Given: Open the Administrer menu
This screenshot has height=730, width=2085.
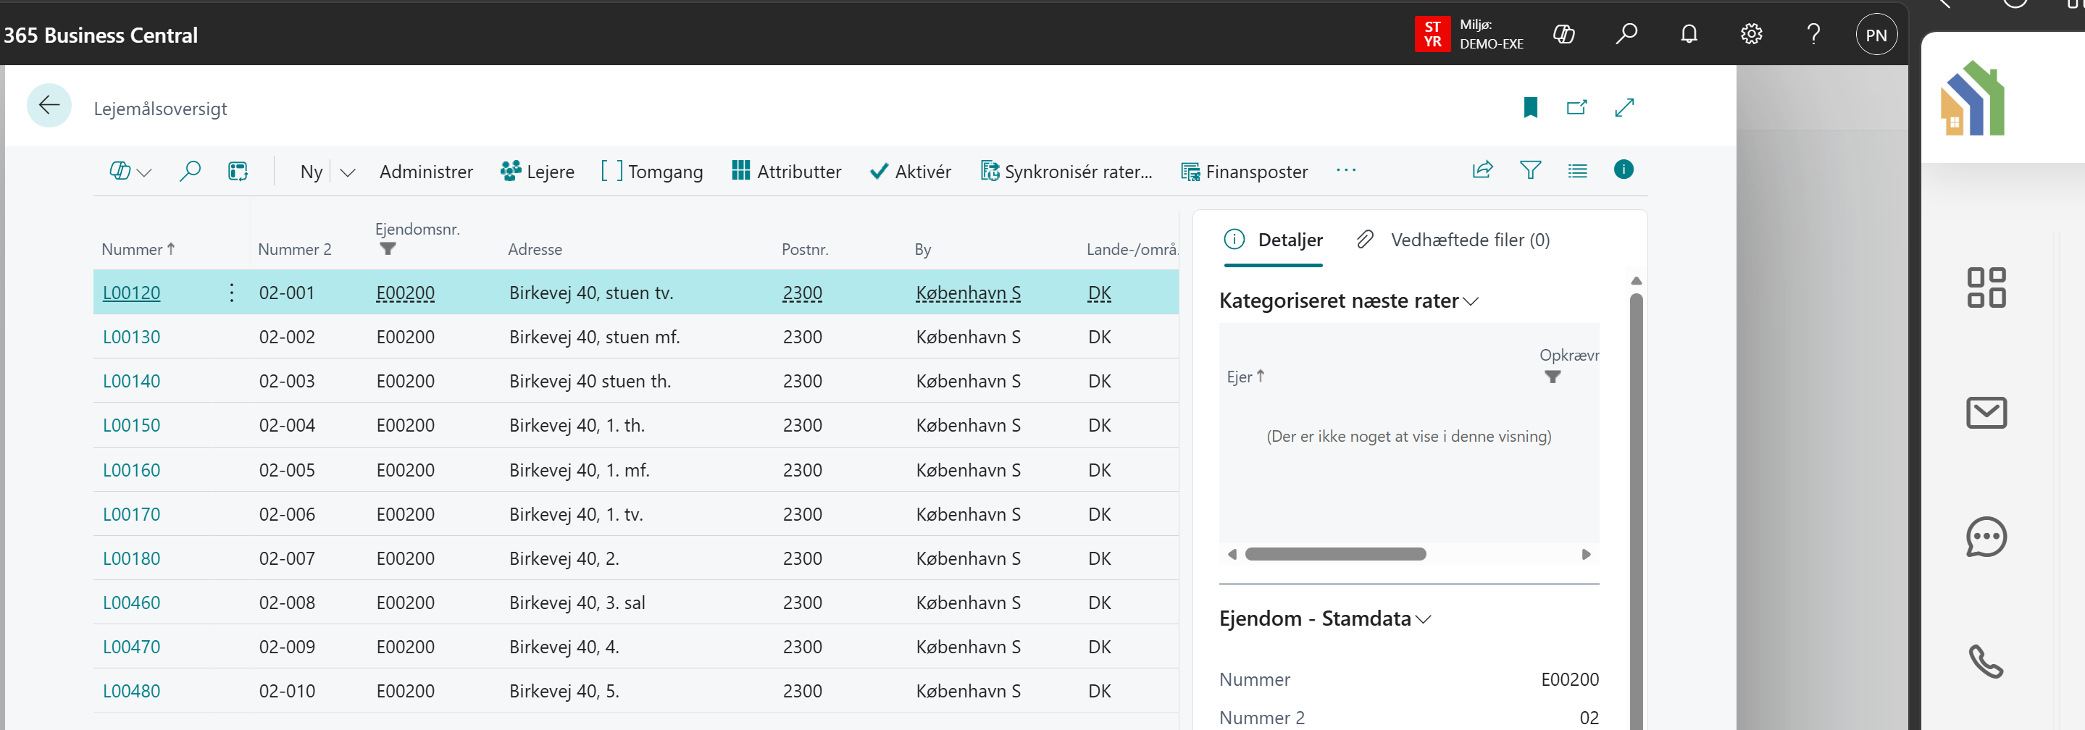Looking at the screenshot, I should pos(426,172).
